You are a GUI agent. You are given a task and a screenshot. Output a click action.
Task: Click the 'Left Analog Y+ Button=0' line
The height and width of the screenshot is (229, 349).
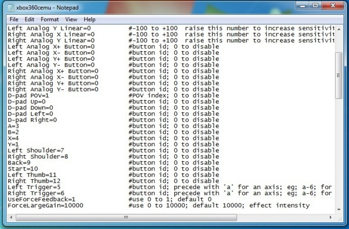51,59
